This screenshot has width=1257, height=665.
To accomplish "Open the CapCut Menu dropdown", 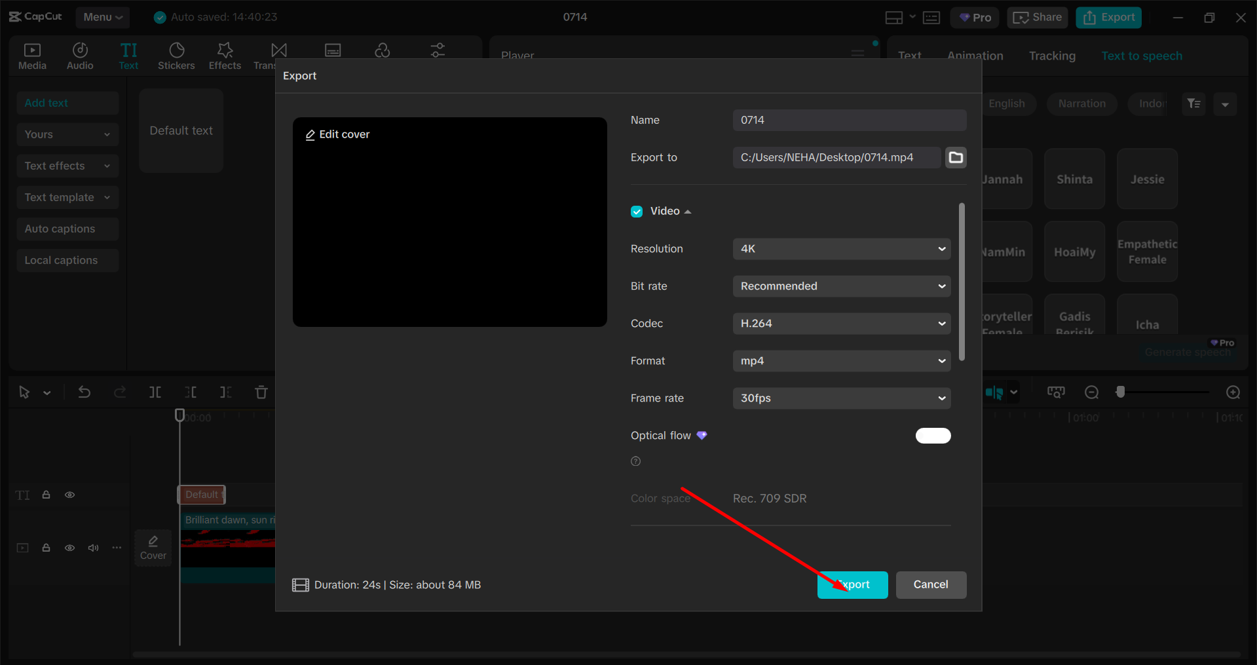I will [x=102, y=18].
